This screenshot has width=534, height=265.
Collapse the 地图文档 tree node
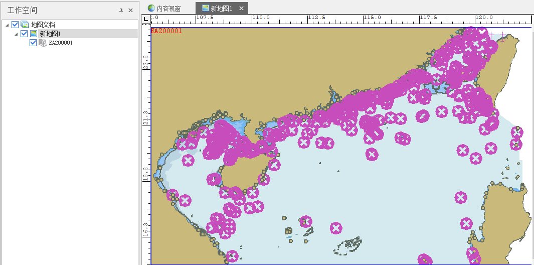(7, 25)
